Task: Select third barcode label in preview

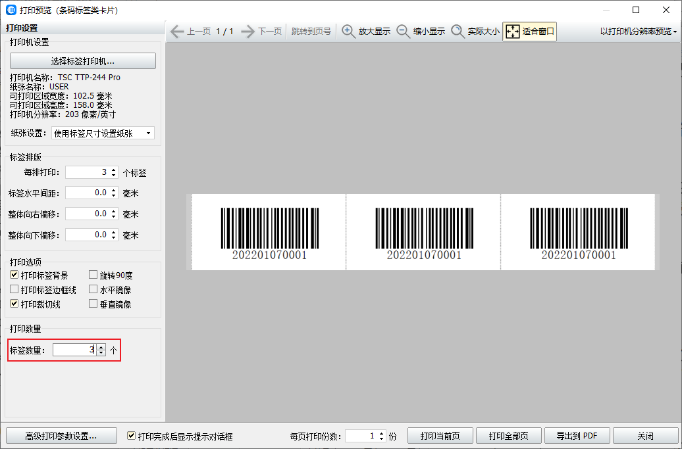Action: [x=578, y=232]
